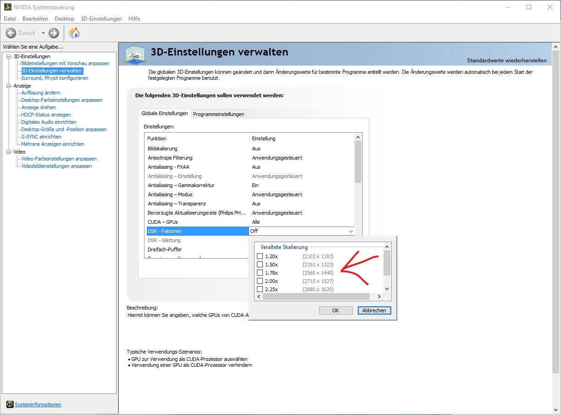This screenshot has height=415, width=561.
Task: Click OK in the DSR popup
Action: point(336,310)
